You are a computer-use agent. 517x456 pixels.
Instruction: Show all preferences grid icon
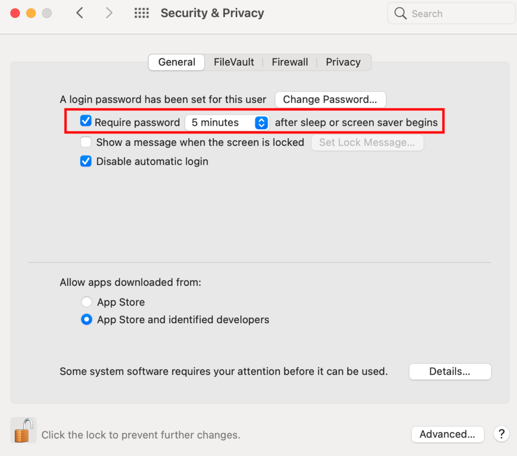point(142,13)
